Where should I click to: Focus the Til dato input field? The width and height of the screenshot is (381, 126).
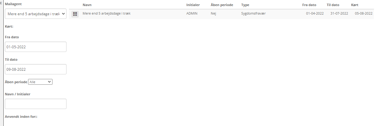coord(36,69)
